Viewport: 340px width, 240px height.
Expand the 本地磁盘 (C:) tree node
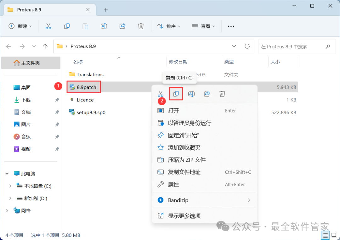10,186
